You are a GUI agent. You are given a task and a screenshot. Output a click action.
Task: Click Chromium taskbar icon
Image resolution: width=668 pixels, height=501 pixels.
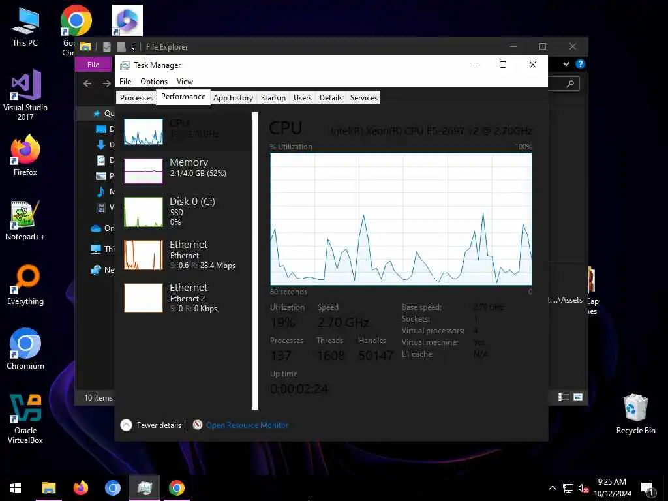(112, 488)
